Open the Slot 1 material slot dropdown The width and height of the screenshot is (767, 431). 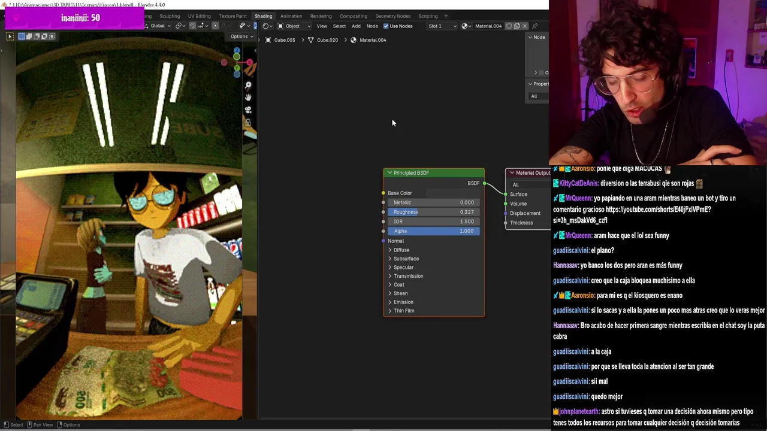tap(441, 26)
